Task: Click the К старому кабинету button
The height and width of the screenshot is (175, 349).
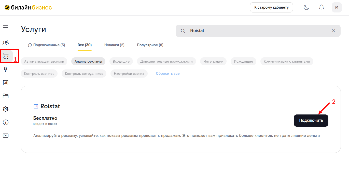Action: pyautogui.click(x=271, y=7)
